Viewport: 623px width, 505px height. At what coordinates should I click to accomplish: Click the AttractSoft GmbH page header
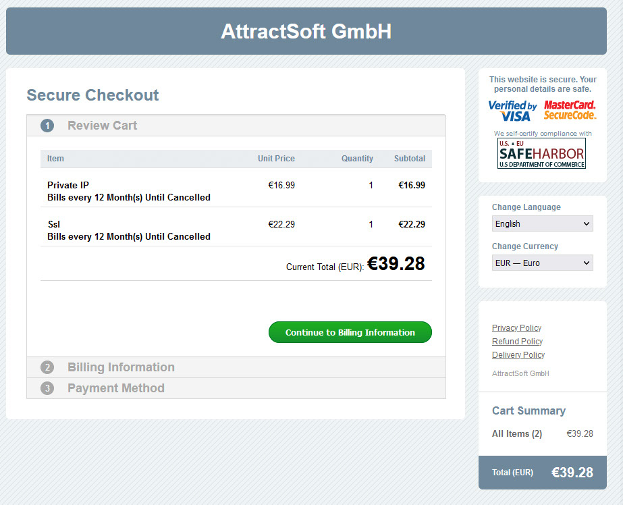(306, 30)
